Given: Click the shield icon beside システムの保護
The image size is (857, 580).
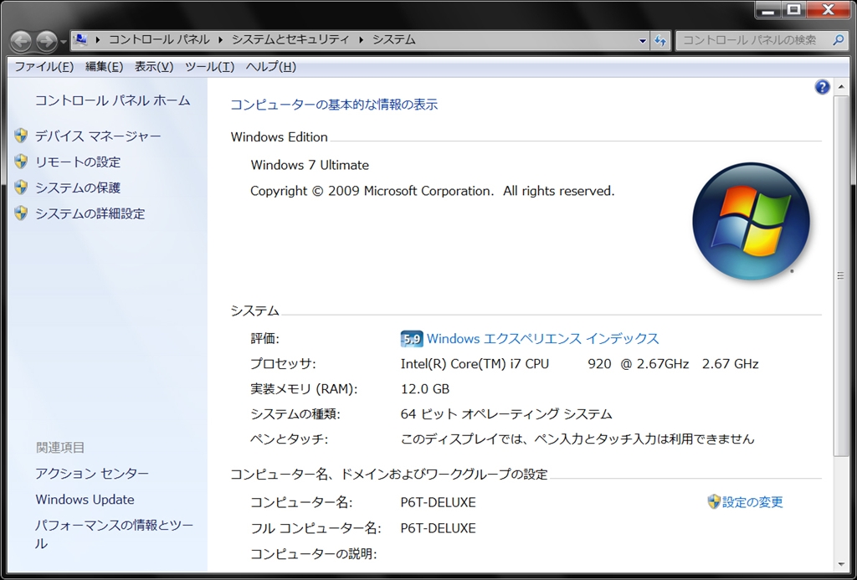Looking at the screenshot, I should click(x=21, y=187).
